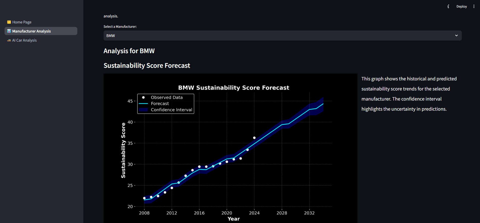Open the Home Page folder icon
The width and height of the screenshot is (480, 223).
click(x=9, y=22)
